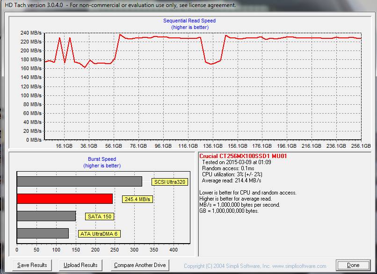Image resolution: width=377 pixels, height=274 pixels.
Task: Click the Average read: 214.4 MB/s line
Action: pyautogui.click(x=232, y=180)
